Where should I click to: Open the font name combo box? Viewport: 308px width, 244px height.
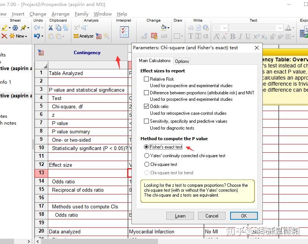click(x=256, y=28)
